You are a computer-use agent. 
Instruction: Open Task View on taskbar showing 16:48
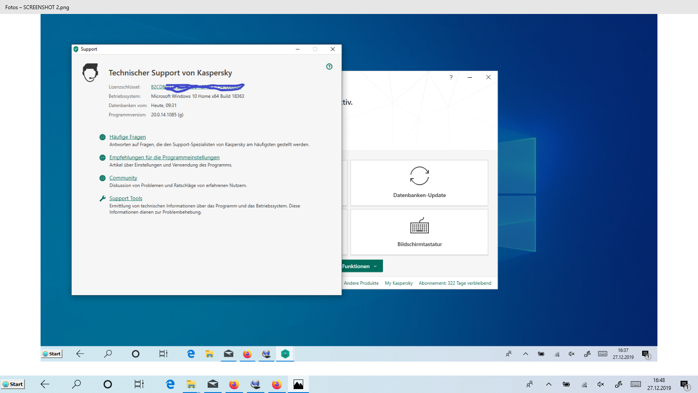[139, 384]
